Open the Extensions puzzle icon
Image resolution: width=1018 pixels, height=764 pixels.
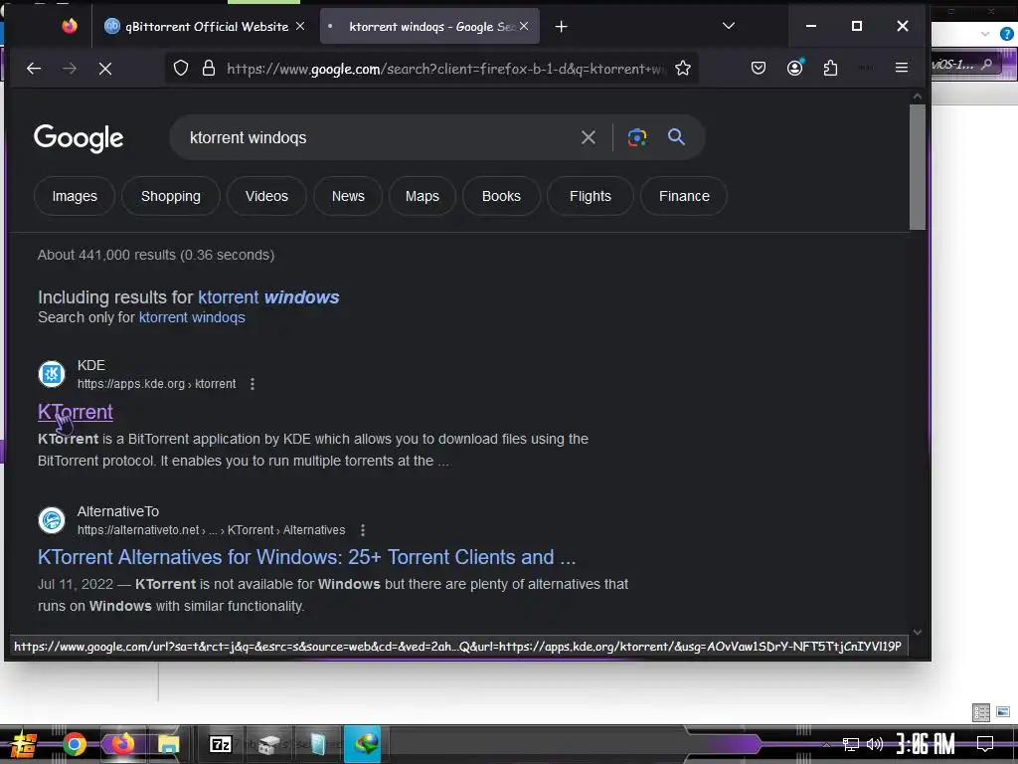coord(830,68)
